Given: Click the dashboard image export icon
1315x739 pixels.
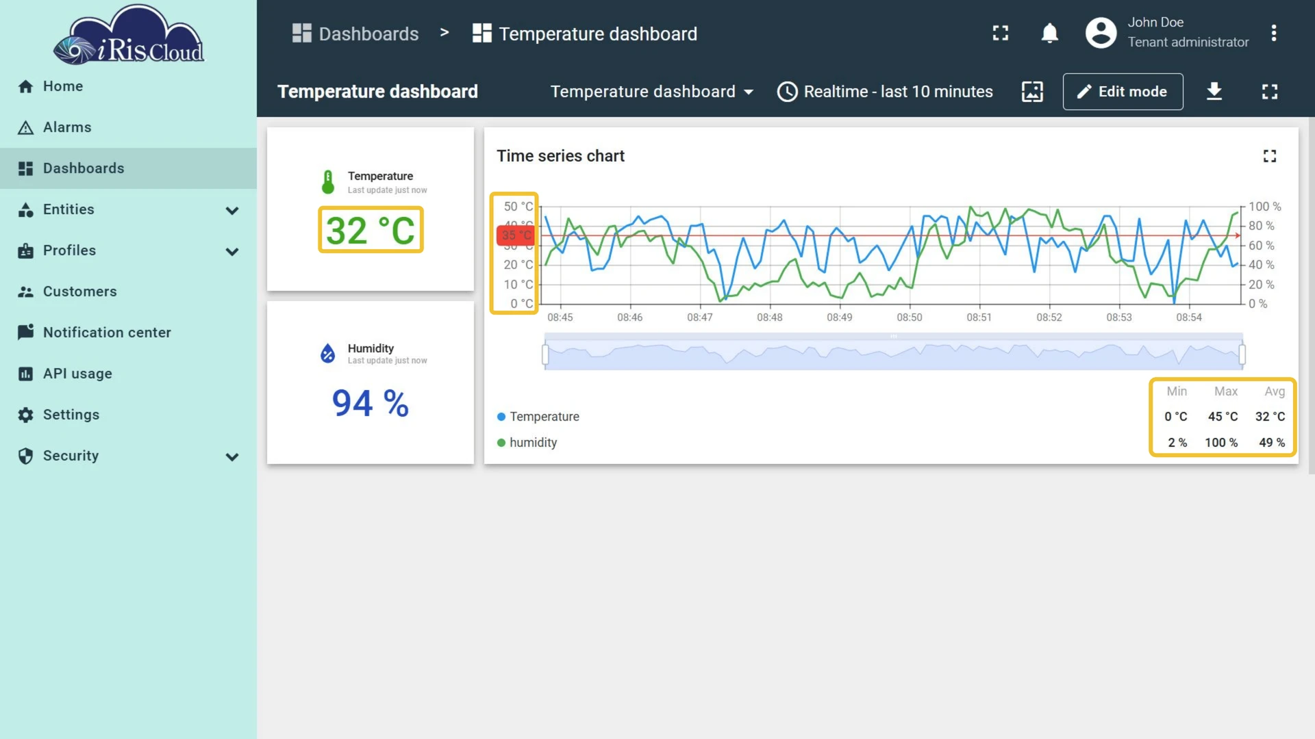Looking at the screenshot, I should 1032,92.
